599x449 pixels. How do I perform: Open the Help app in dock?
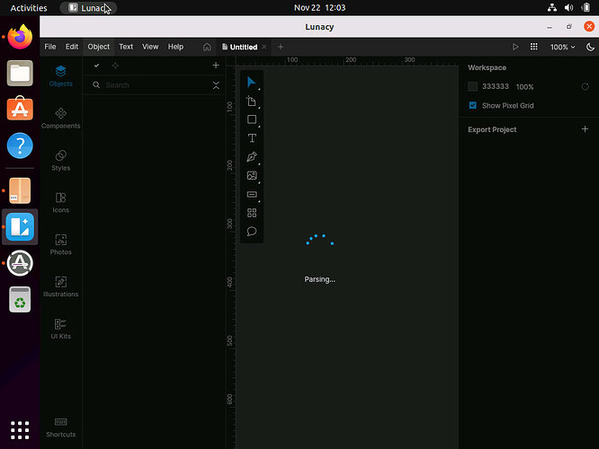point(20,145)
